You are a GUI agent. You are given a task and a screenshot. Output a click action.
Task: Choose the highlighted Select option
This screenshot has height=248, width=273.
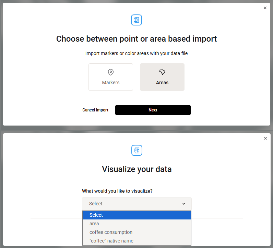[137, 215]
